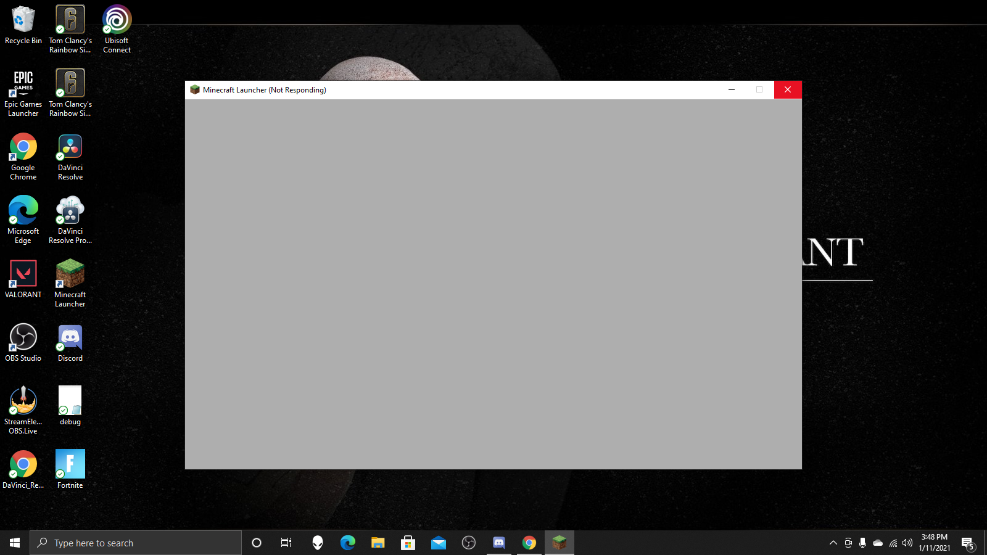The height and width of the screenshot is (555, 987).
Task: Open Microsoft Edge from the taskbar
Action: [348, 543]
